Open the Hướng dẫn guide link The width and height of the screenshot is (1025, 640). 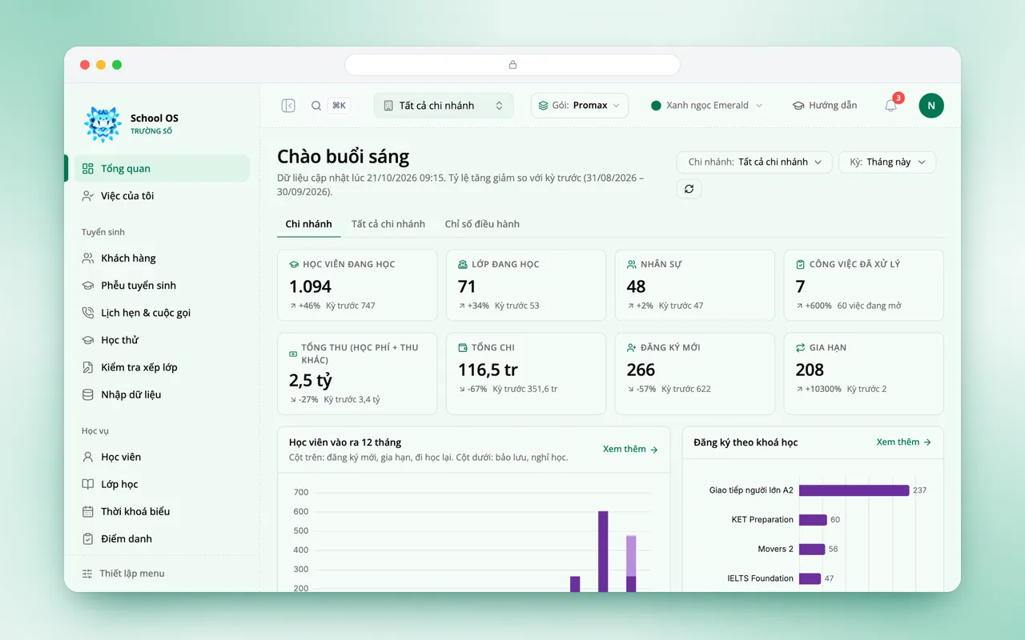824,106
